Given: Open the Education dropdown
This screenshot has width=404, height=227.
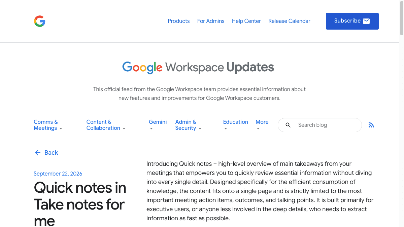Looking at the screenshot, I should [x=236, y=125].
